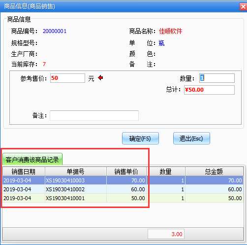Screen dimensions: 247x245
Task: Open the 客户消费该商品记录 tab
Action: (x=32, y=159)
